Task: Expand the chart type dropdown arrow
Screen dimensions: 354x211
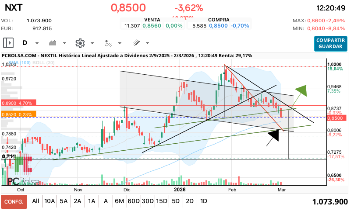Action: [64, 43]
